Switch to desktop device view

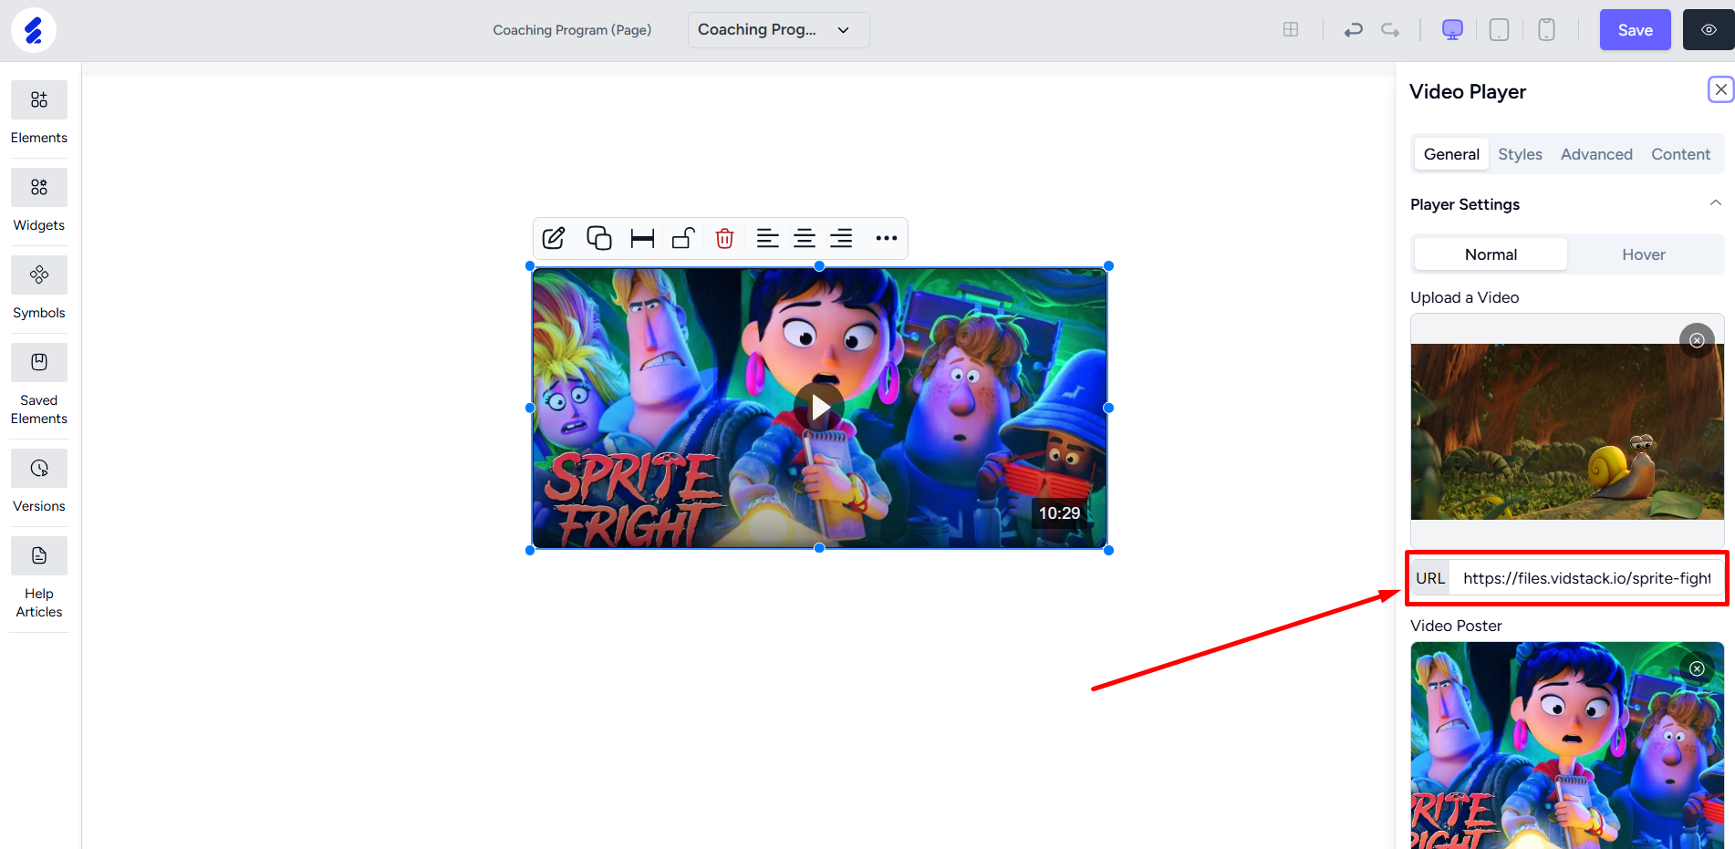click(1453, 30)
